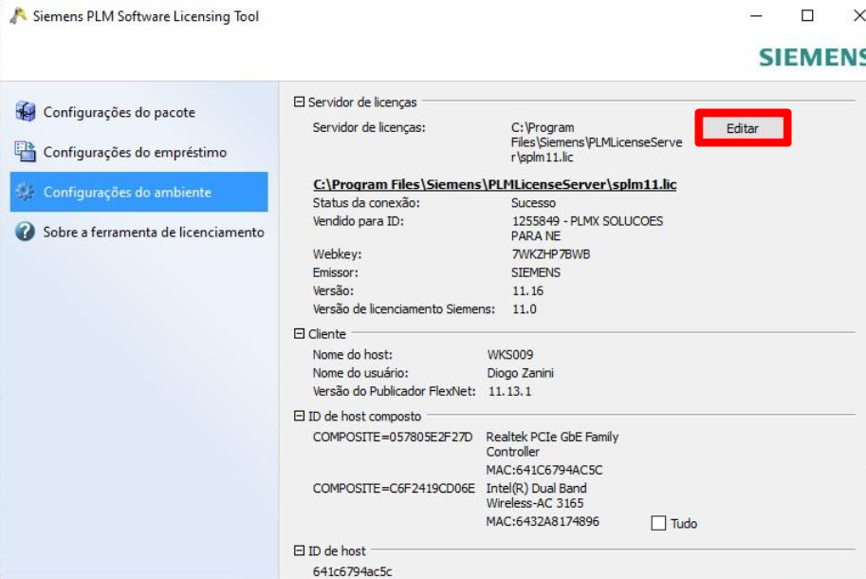Select the host name WKS009
The height and width of the screenshot is (579, 866).
click(509, 354)
